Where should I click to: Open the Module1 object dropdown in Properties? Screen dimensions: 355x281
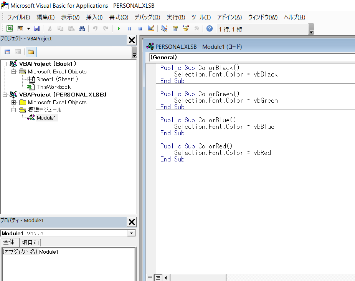coord(132,233)
